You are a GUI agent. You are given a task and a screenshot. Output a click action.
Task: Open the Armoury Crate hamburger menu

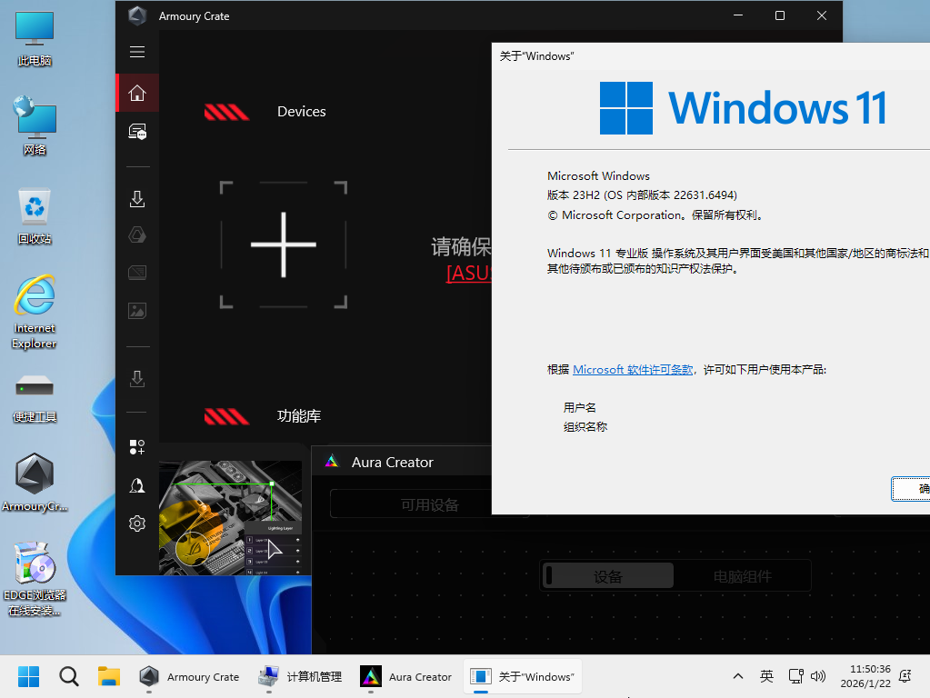point(137,52)
